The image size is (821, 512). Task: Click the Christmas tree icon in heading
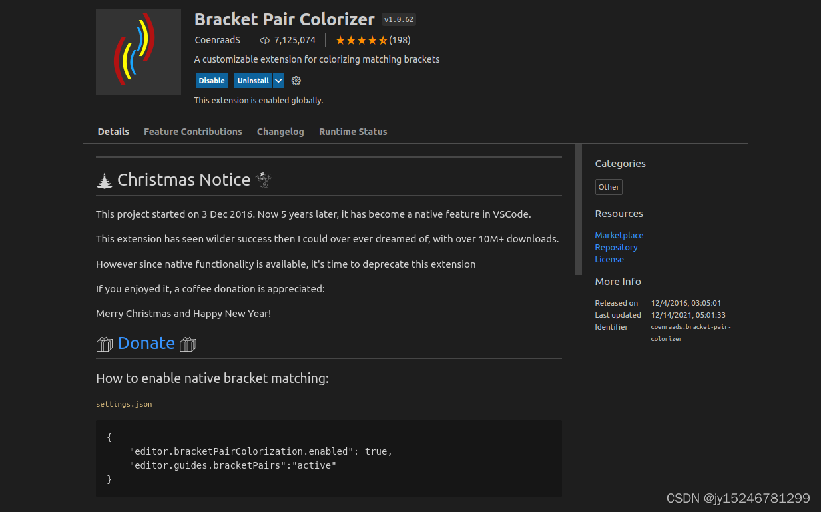105,180
